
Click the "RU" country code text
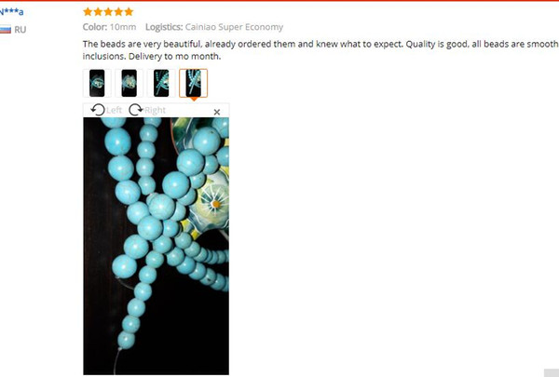click(20, 30)
